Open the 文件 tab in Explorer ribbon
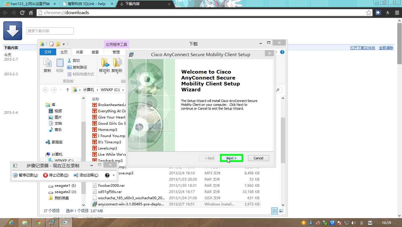This screenshot has height=227, width=402. tap(48, 52)
